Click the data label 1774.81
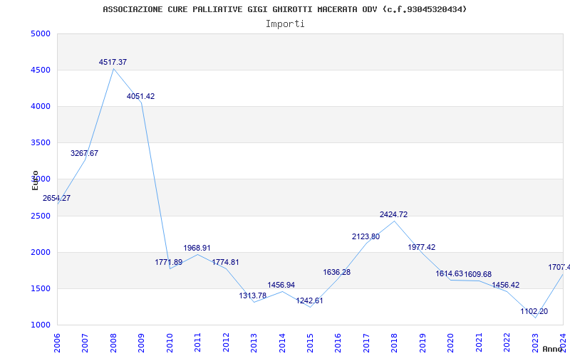 click(x=225, y=262)
